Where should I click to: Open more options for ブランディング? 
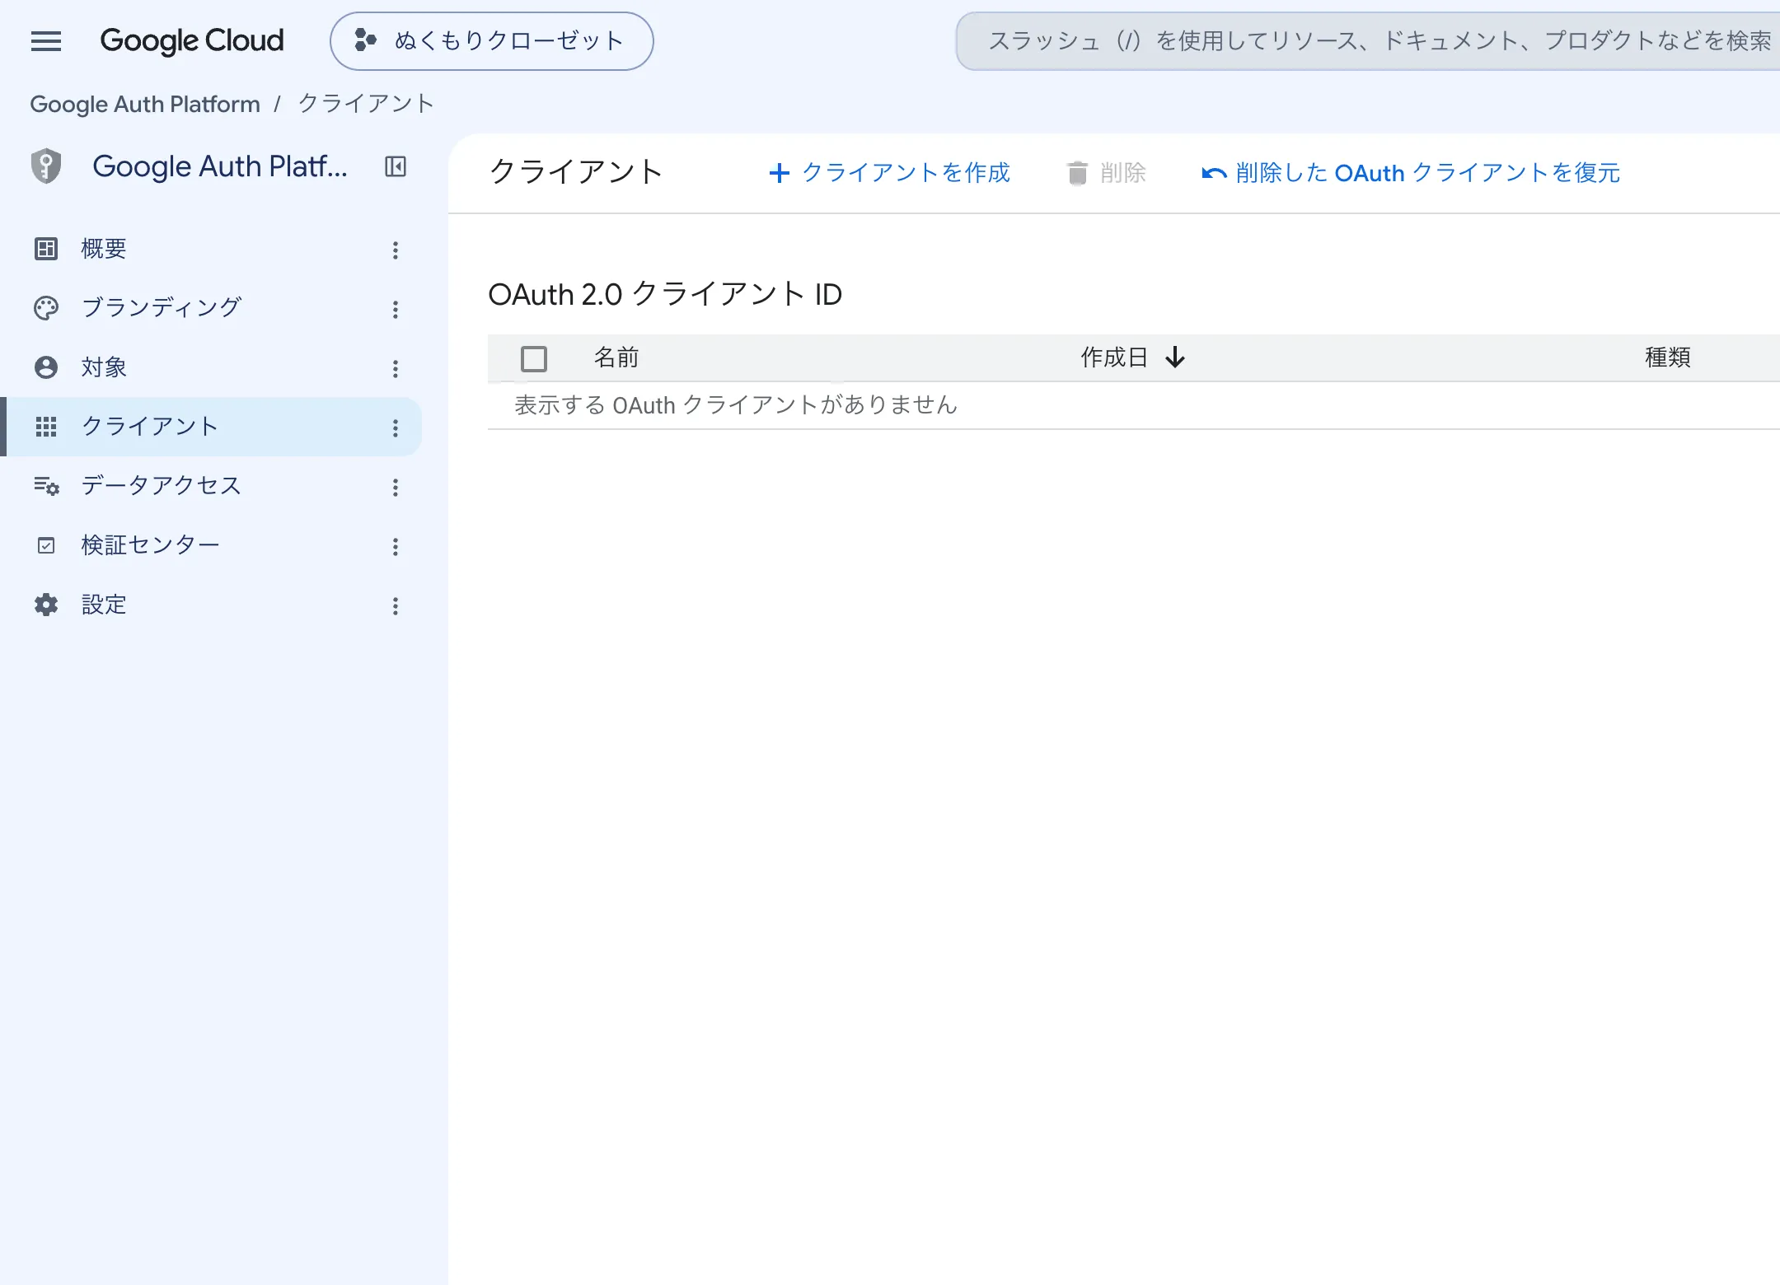point(396,309)
